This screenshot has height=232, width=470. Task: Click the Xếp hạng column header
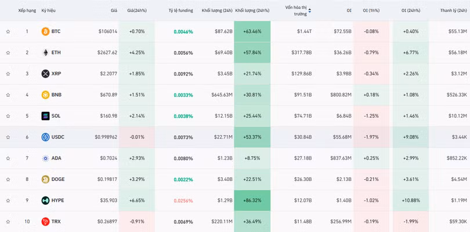(27, 10)
